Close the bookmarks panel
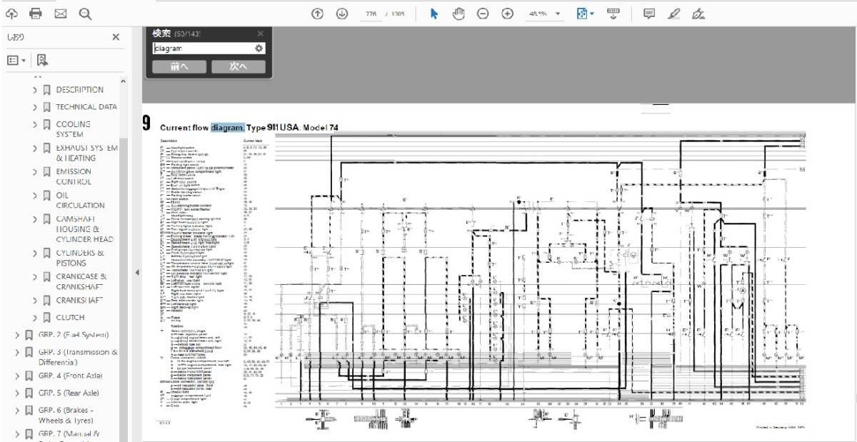857x442 pixels. coord(116,37)
